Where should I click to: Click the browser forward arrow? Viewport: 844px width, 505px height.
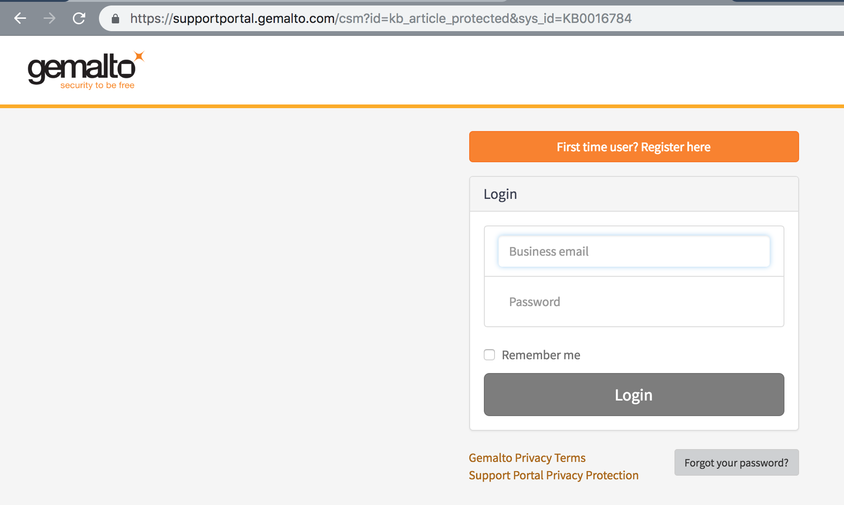point(49,18)
